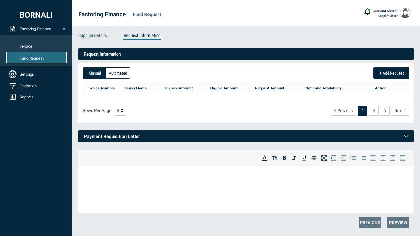The height and width of the screenshot is (236, 420).
Task: Align text right
Action: point(393,158)
